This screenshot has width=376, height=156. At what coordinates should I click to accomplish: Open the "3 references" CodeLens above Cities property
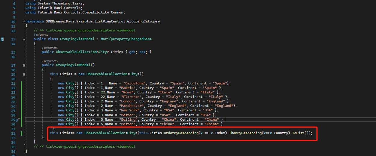coord(50,48)
